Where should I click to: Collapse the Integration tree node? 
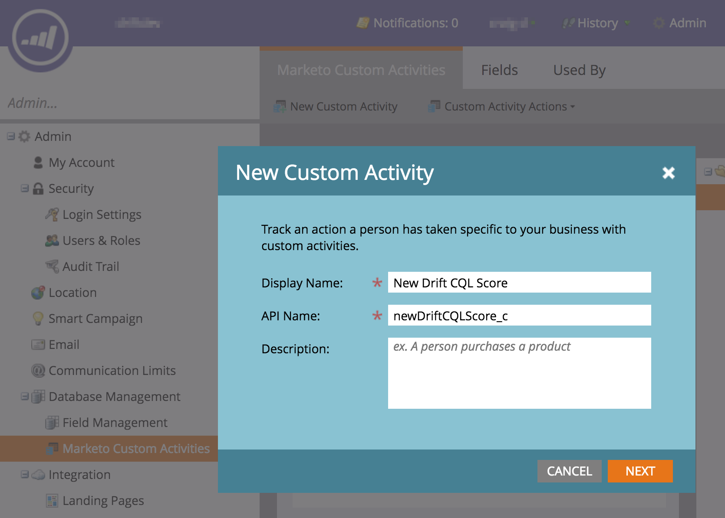tap(25, 475)
